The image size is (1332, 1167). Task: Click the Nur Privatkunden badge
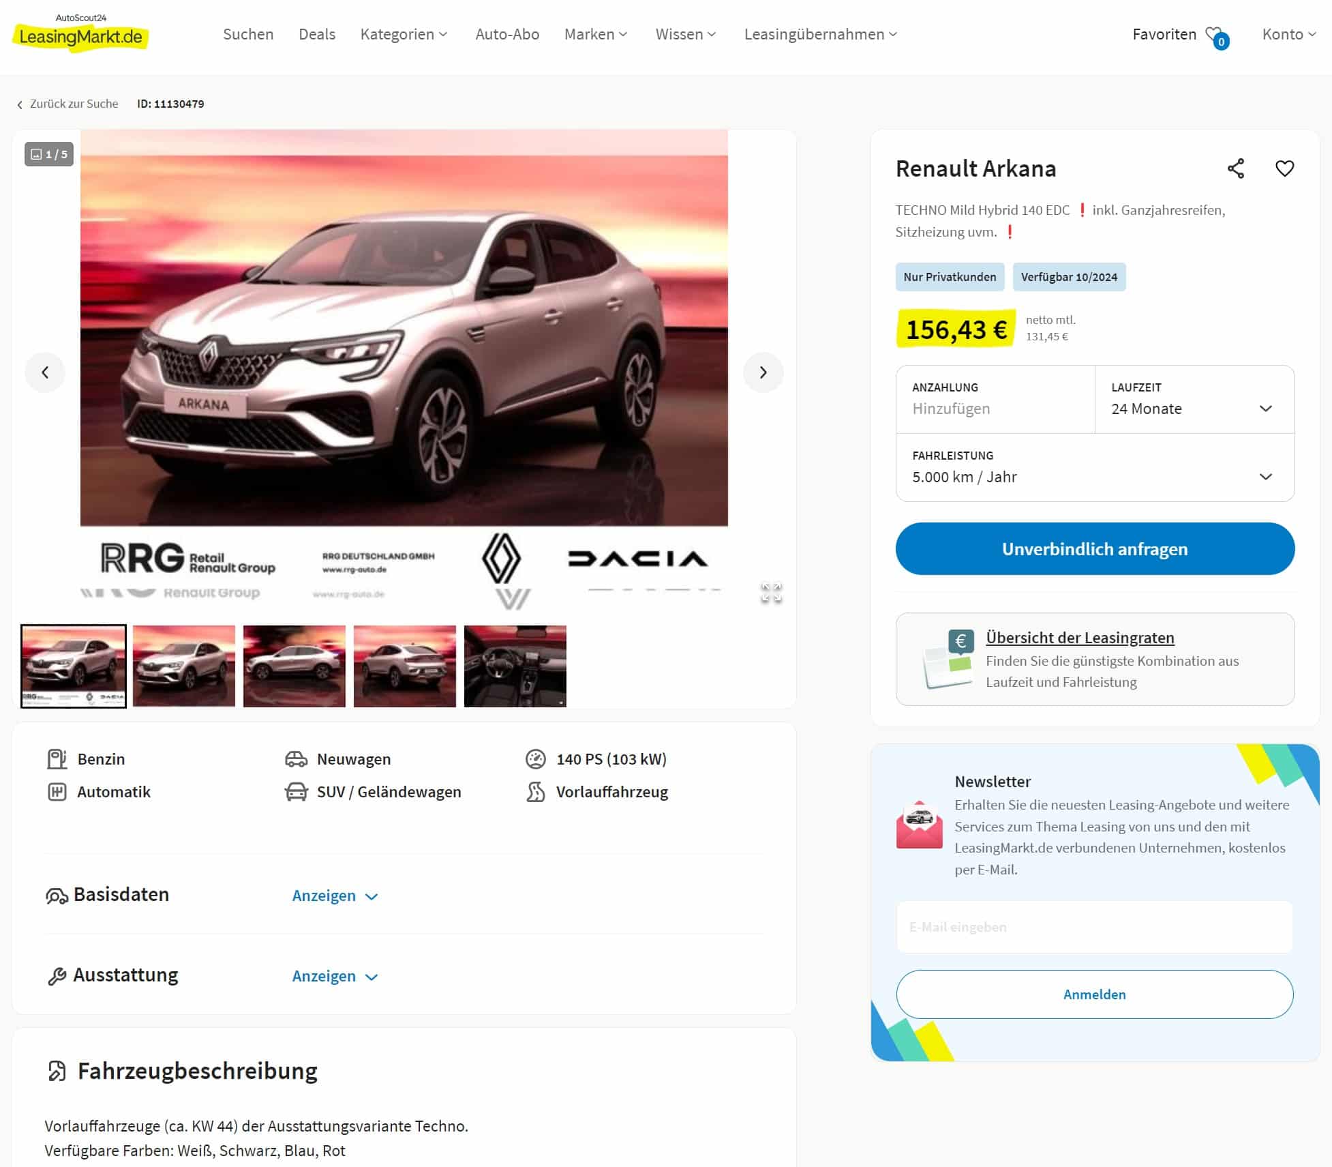950,277
